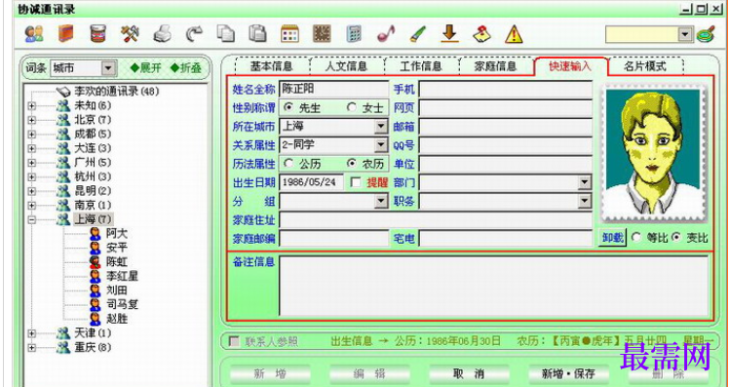Image resolution: width=729 pixels, height=387 pixels.
Task: Select contact 李红星 in the tree
Action: pos(122,276)
